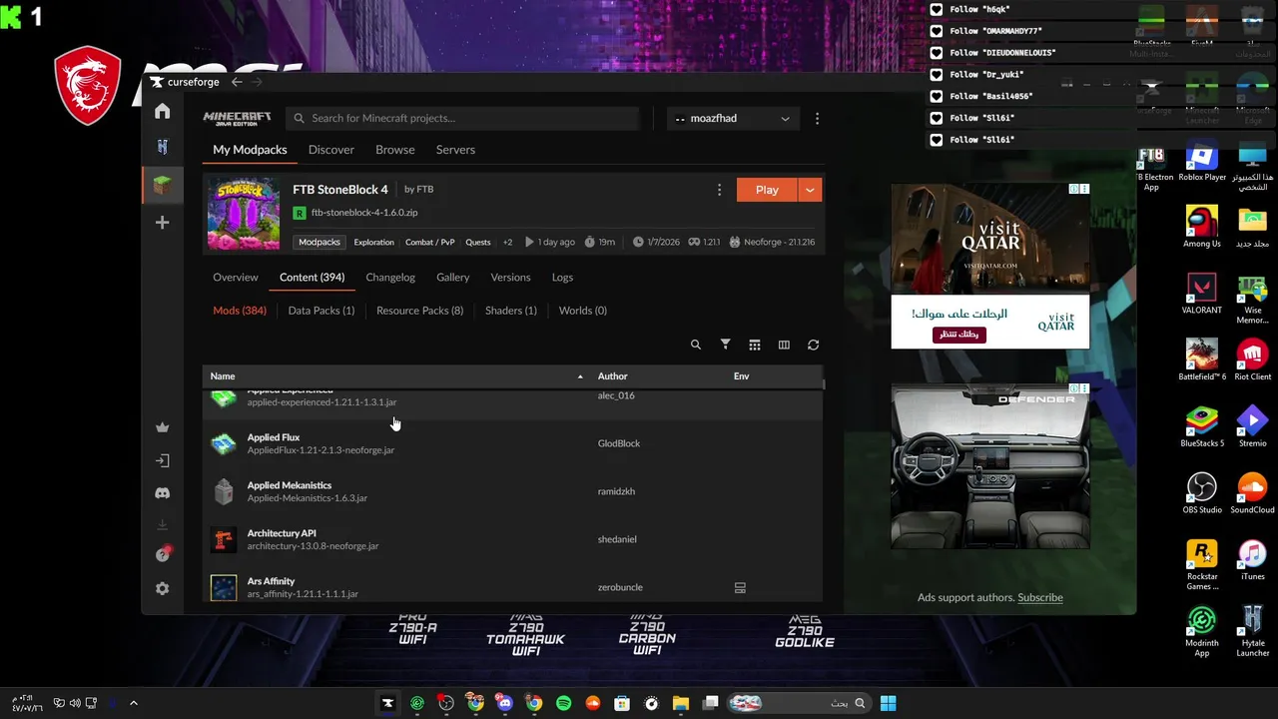
Task: Switch to the My Modpacks tab
Action: click(x=250, y=150)
